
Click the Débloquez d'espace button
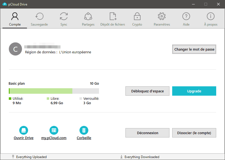tap(147, 91)
